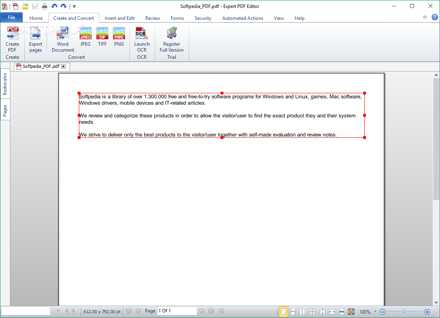Screen dimensions: 440x318
Task: Click actual size 100 zoom button
Action: tap(342, 312)
